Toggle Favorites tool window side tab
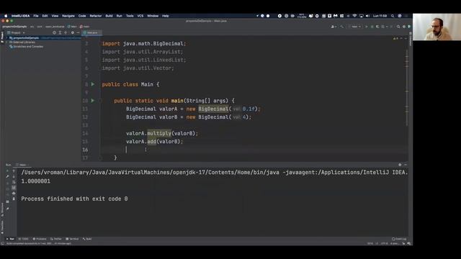The height and width of the screenshot is (259, 461). pyautogui.click(x=2, y=227)
